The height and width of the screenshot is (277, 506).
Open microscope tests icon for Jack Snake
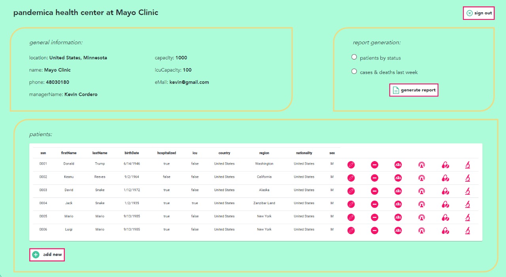coord(468,204)
